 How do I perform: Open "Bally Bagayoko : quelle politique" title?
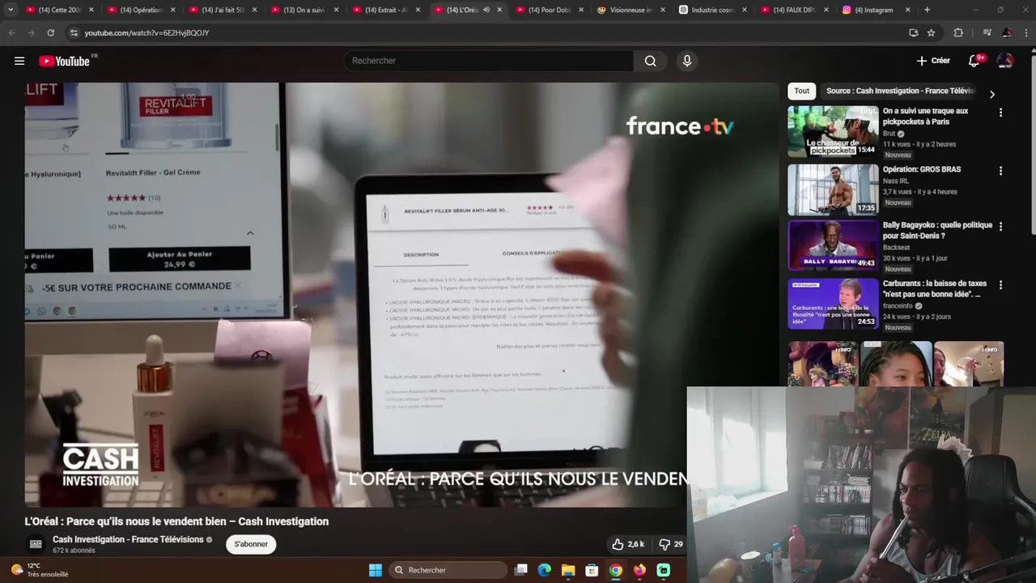click(x=937, y=231)
